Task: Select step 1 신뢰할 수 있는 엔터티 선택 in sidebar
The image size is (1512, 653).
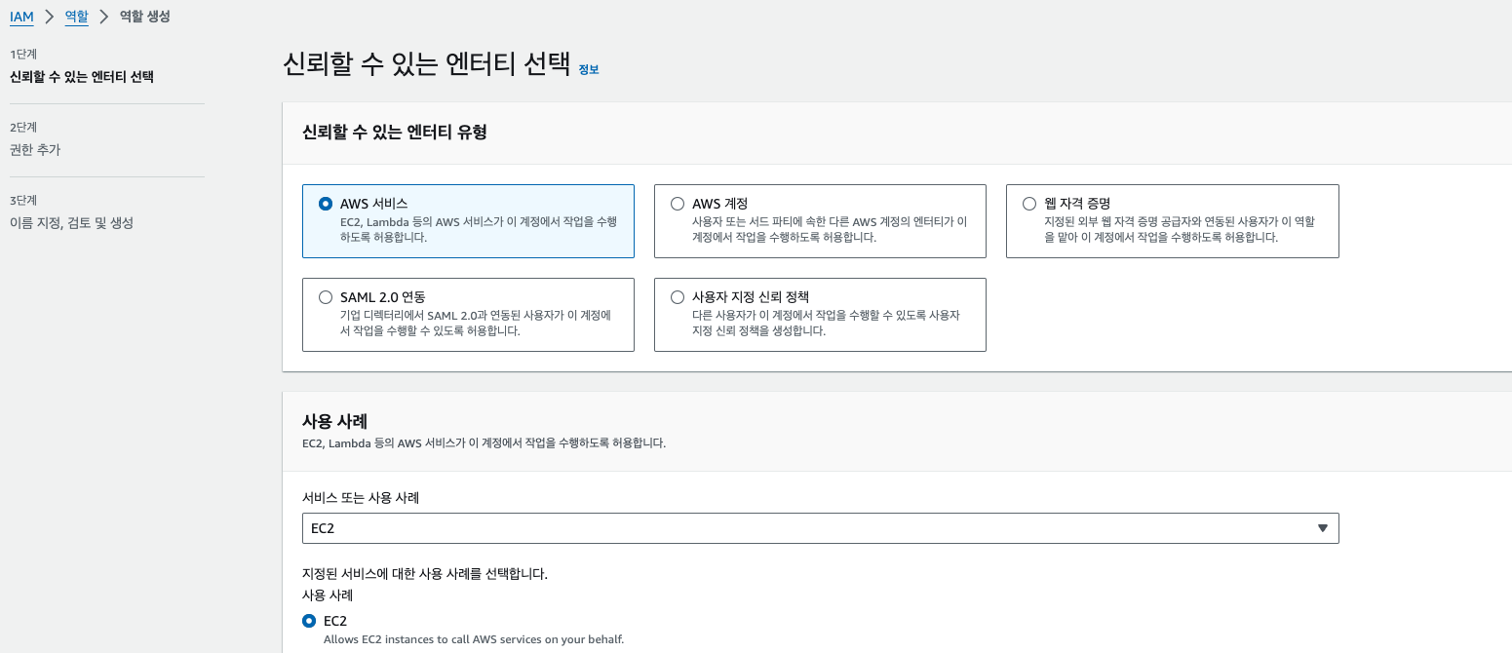Action: pyautogui.click(x=81, y=76)
